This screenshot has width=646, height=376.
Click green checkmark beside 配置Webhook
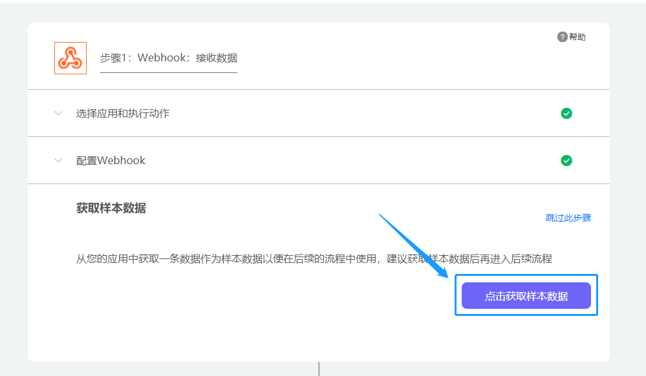[x=566, y=160]
